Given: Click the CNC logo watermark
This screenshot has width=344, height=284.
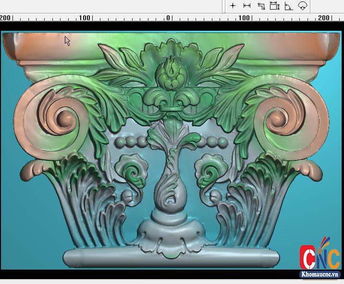Looking at the screenshot, I should 319,256.
